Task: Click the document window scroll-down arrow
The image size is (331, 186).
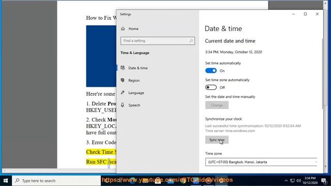Action: (325, 166)
